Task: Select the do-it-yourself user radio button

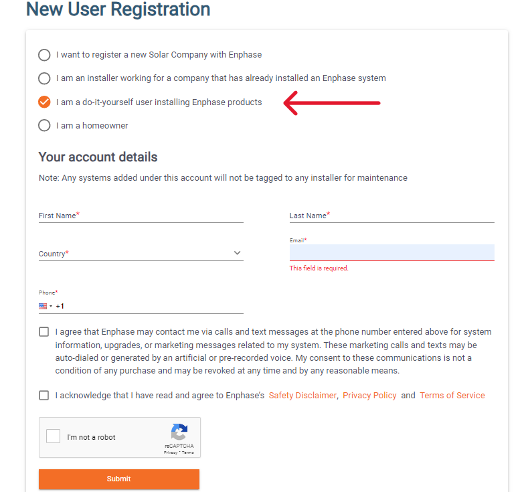Action: pos(44,102)
